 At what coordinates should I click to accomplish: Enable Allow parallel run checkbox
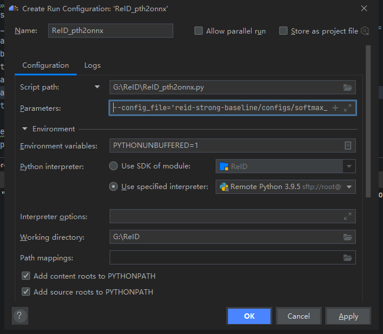pos(199,31)
